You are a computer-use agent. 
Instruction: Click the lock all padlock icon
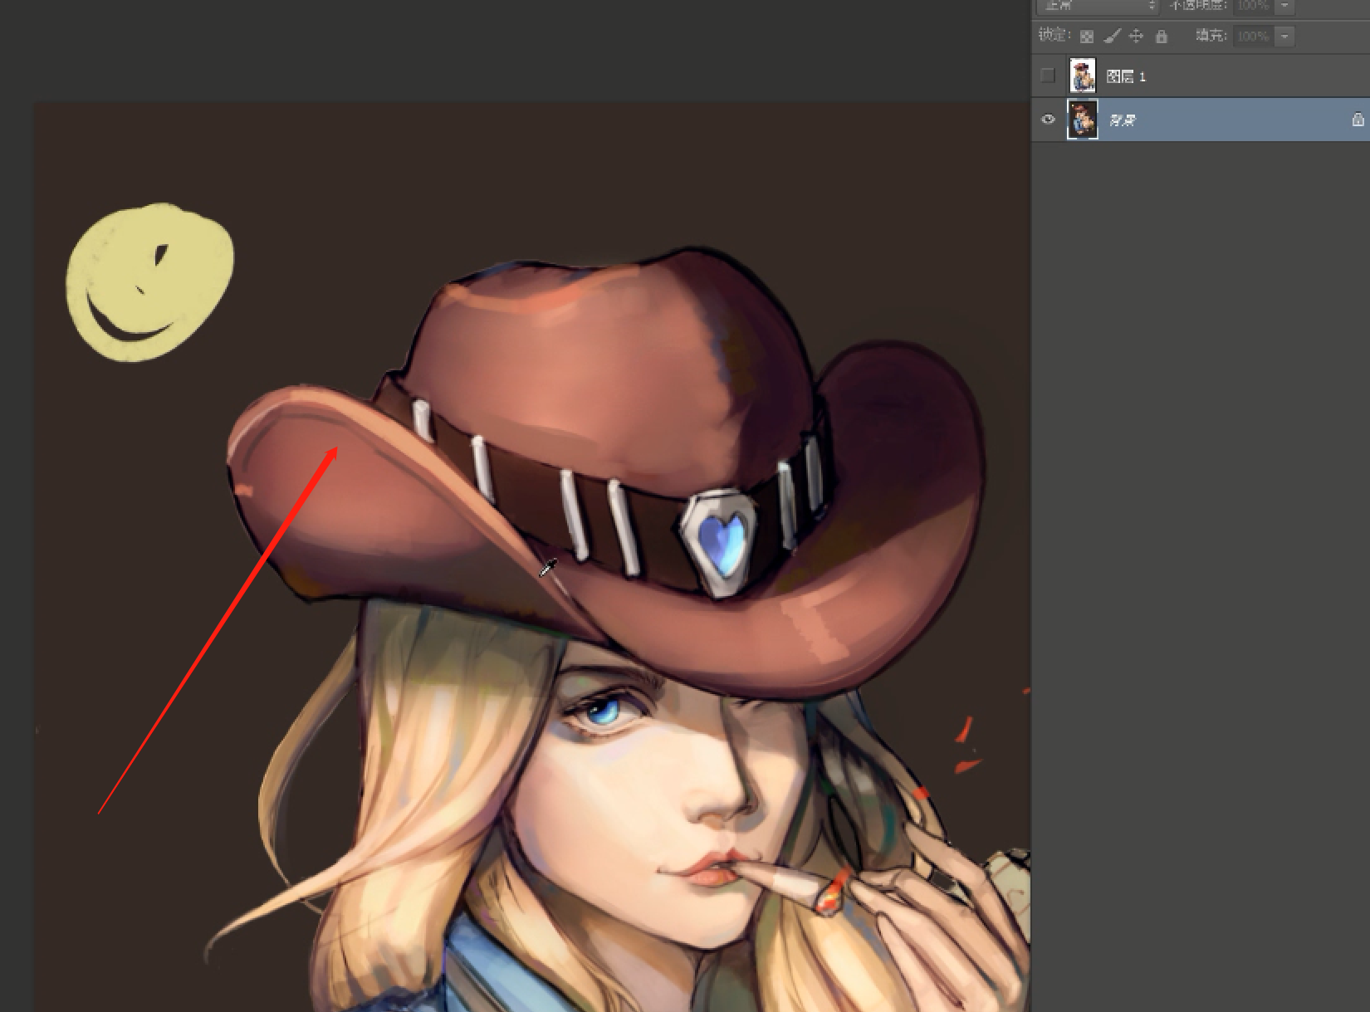(1162, 36)
